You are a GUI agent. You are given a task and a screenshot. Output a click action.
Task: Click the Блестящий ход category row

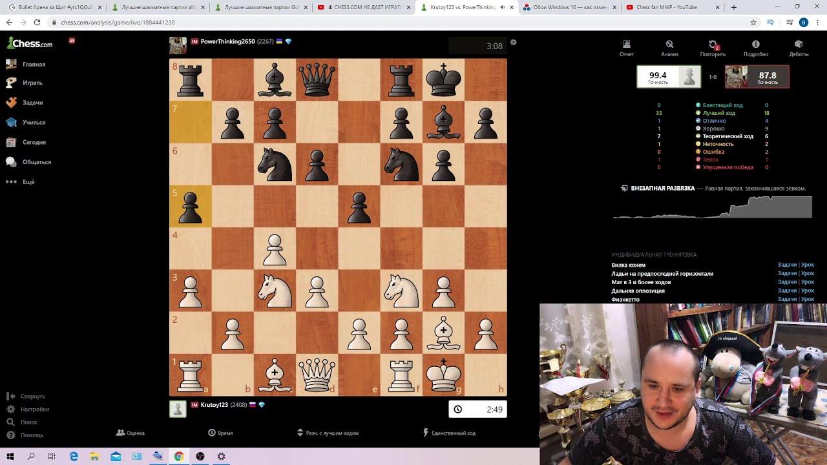pyautogui.click(x=713, y=105)
